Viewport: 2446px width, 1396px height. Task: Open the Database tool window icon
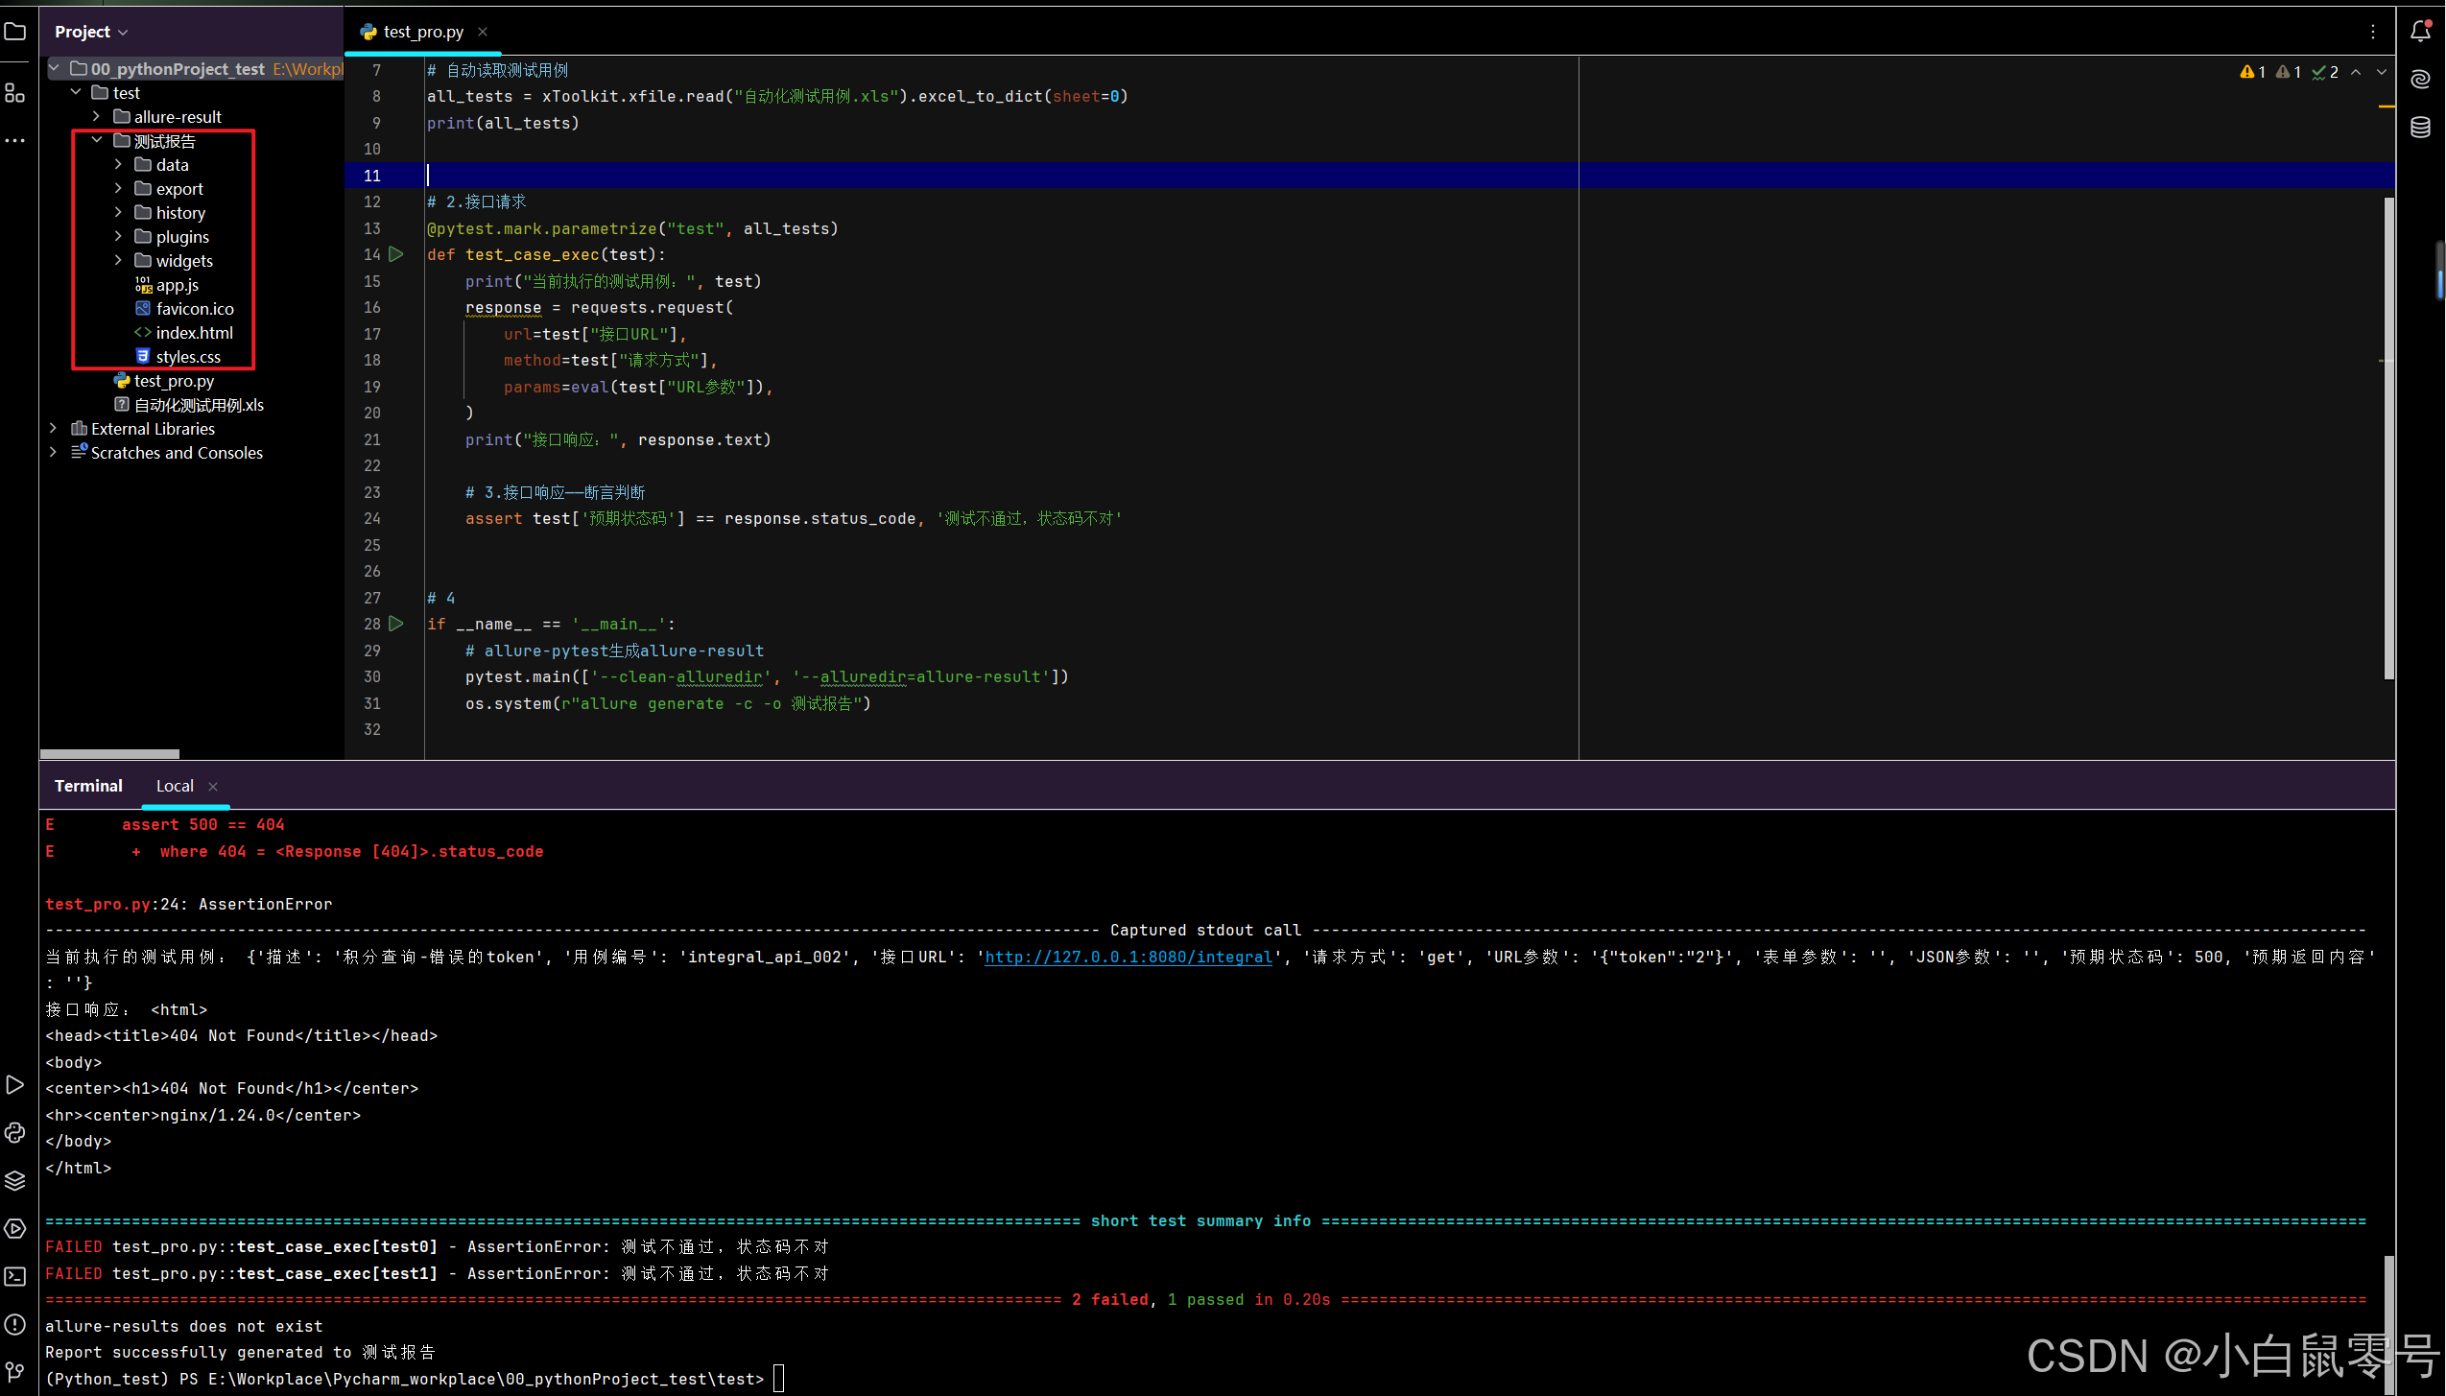click(2420, 127)
